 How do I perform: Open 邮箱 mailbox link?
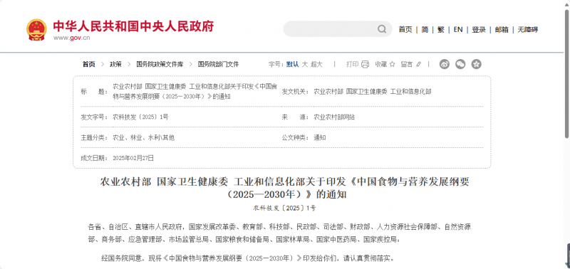[x=502, y=30]
